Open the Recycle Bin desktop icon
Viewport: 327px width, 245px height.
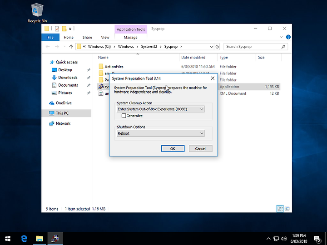[x=37, y=13]
